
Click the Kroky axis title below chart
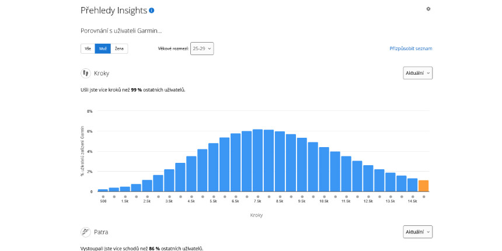tap(256, 215)
